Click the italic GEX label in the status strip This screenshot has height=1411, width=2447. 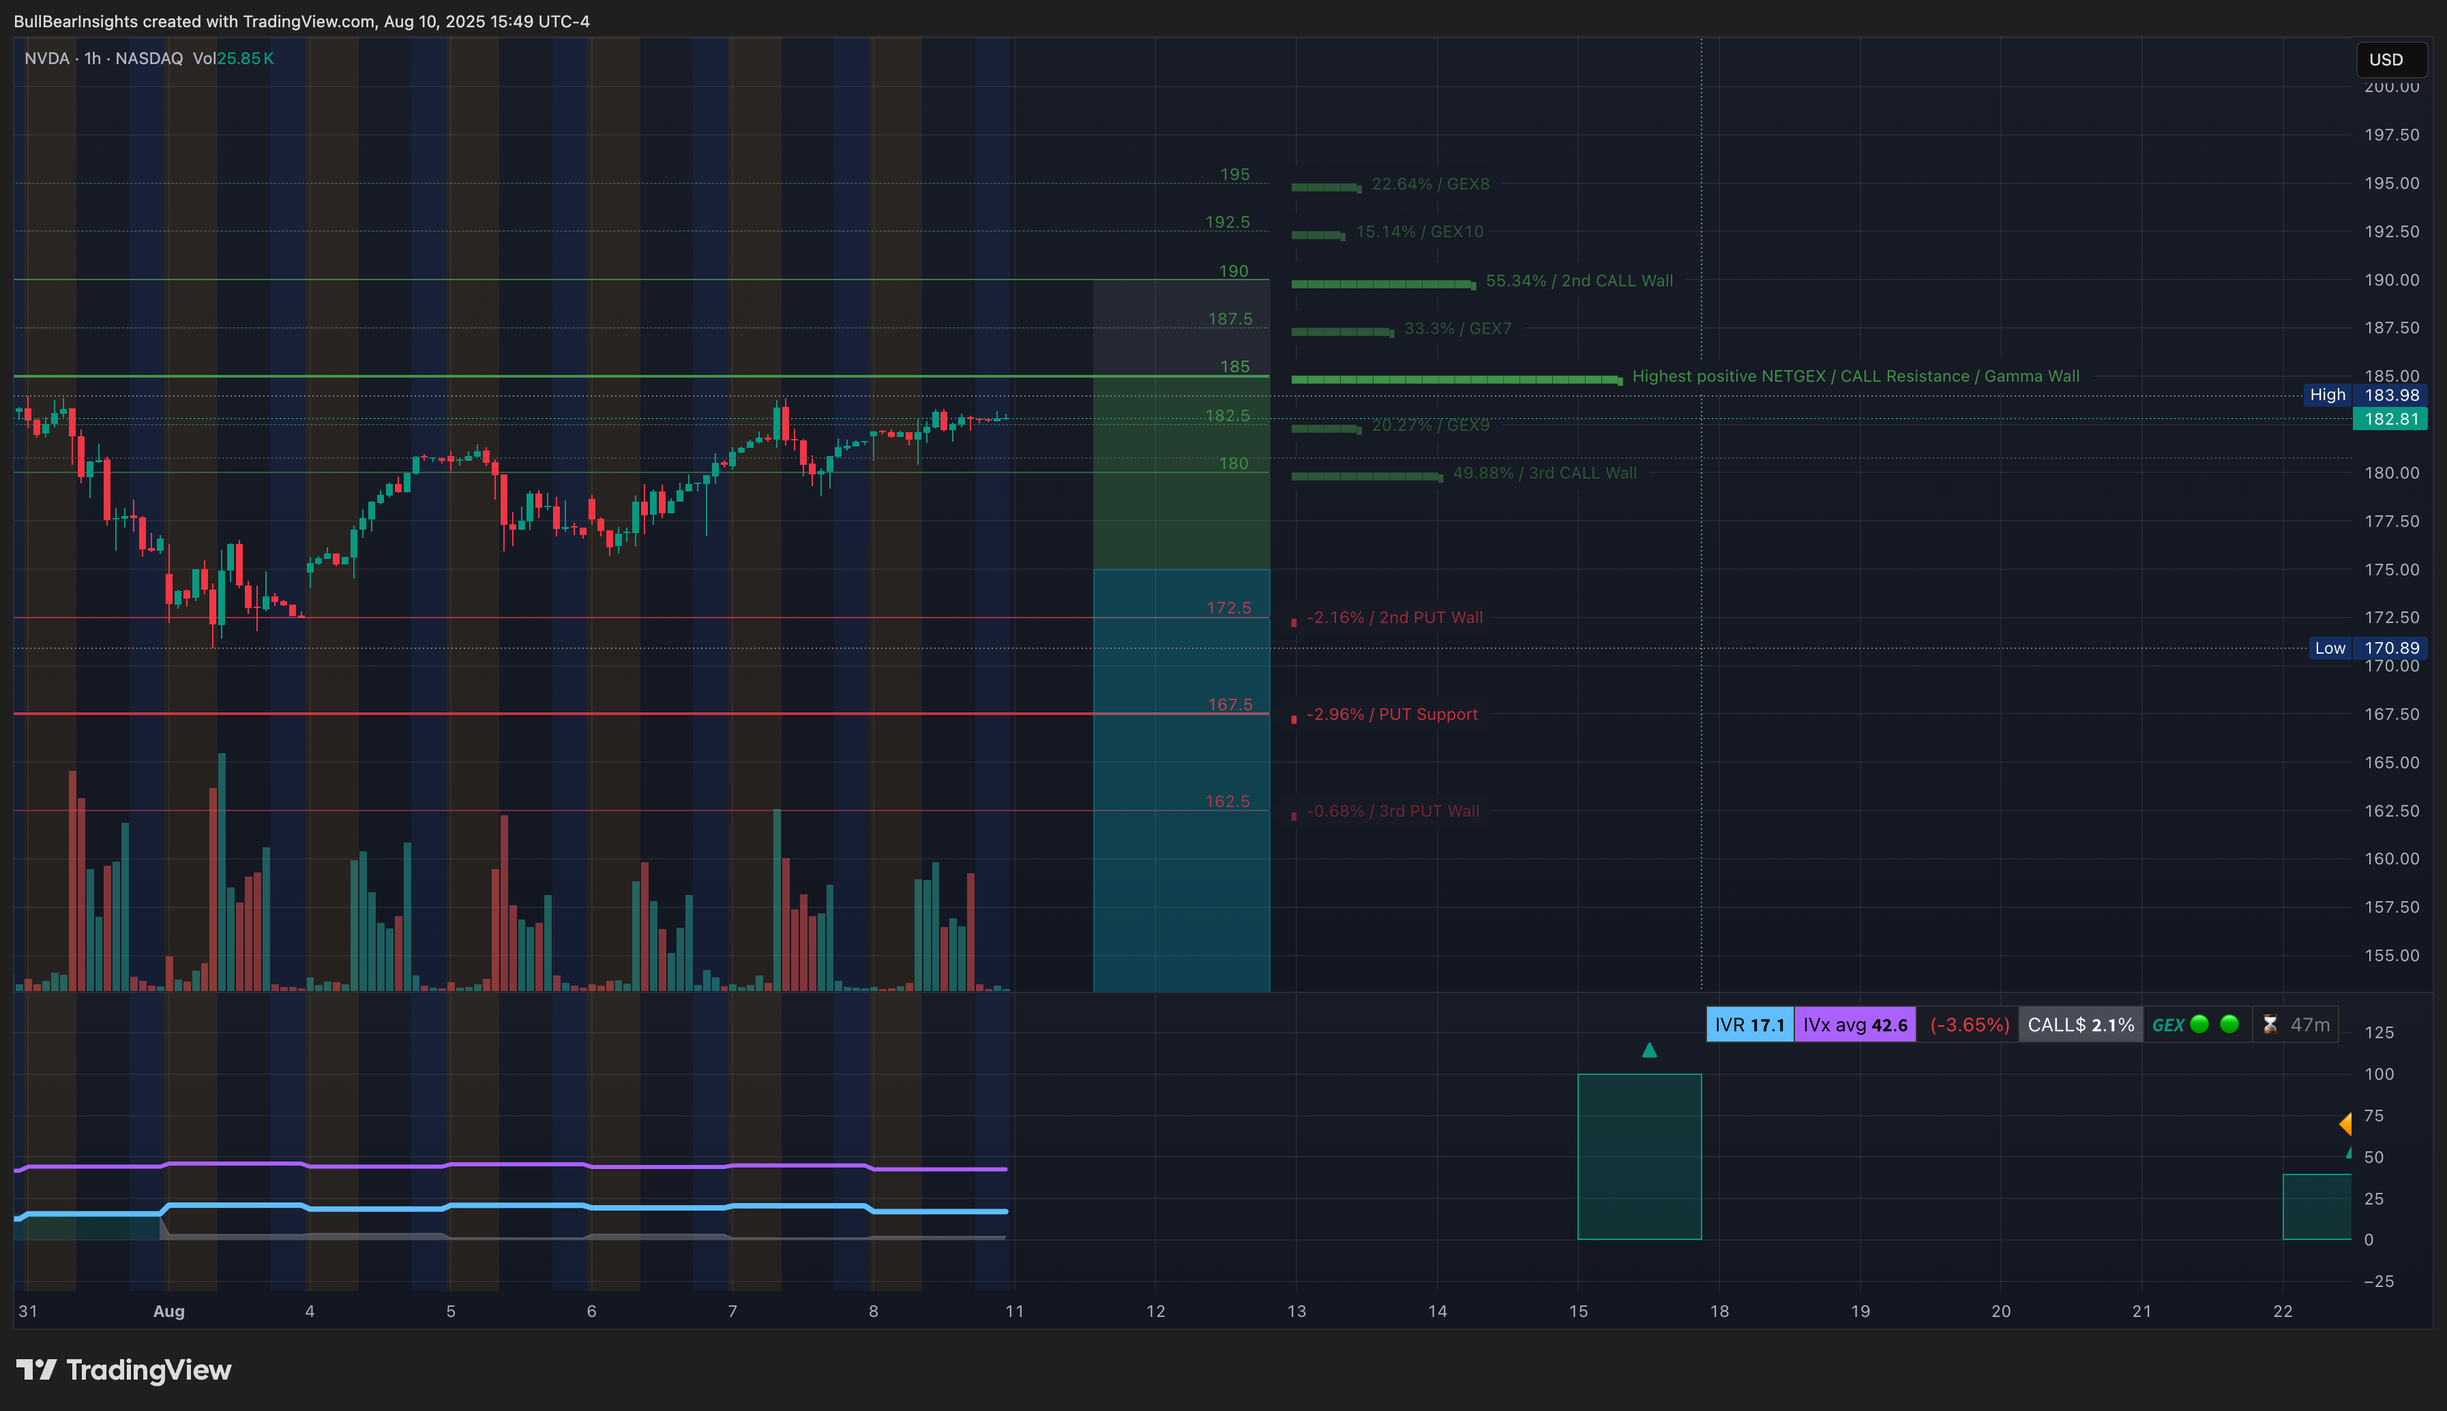pos(2168,1025)
